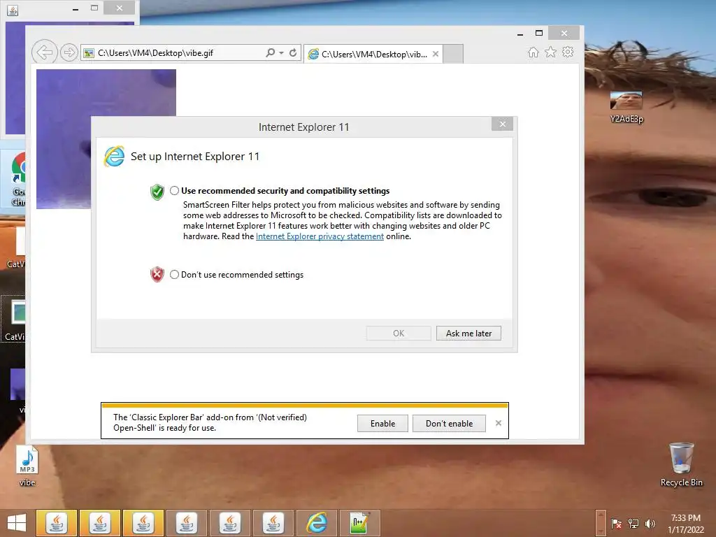716x537 pixels.
Task: Open the Notepad++ taskbar icon
Action: 360,523
